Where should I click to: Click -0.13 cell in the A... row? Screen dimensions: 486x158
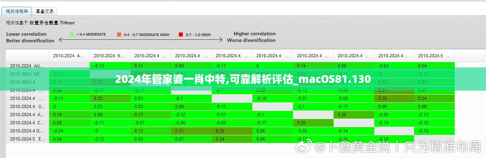(x=434, y=114)
